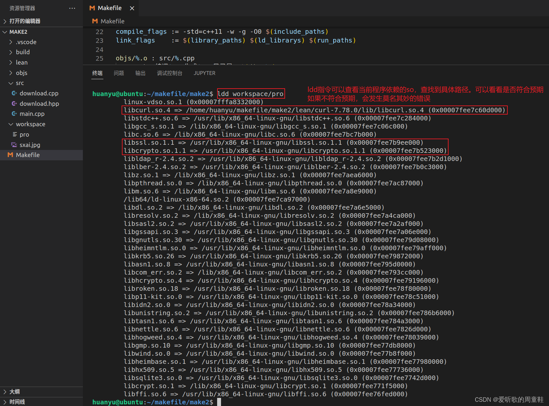Click the linux-vdso.so.1 terminal line
This screenshot has height=406, width=549.
tap(193, 102)
